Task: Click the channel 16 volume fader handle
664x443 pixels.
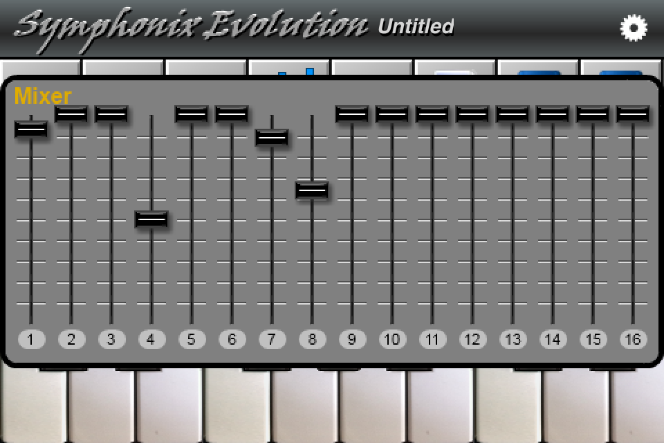Action: [x=633, y=114]
